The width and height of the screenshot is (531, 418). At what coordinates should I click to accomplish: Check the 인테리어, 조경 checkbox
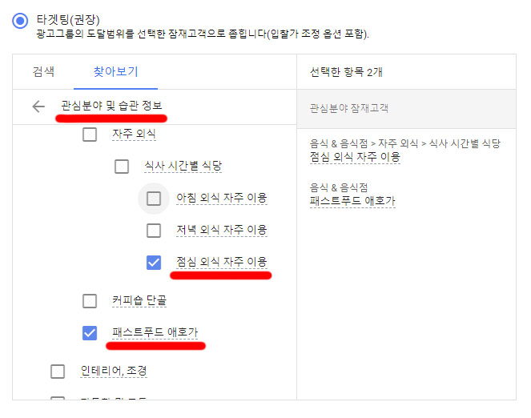coord(58,372)
